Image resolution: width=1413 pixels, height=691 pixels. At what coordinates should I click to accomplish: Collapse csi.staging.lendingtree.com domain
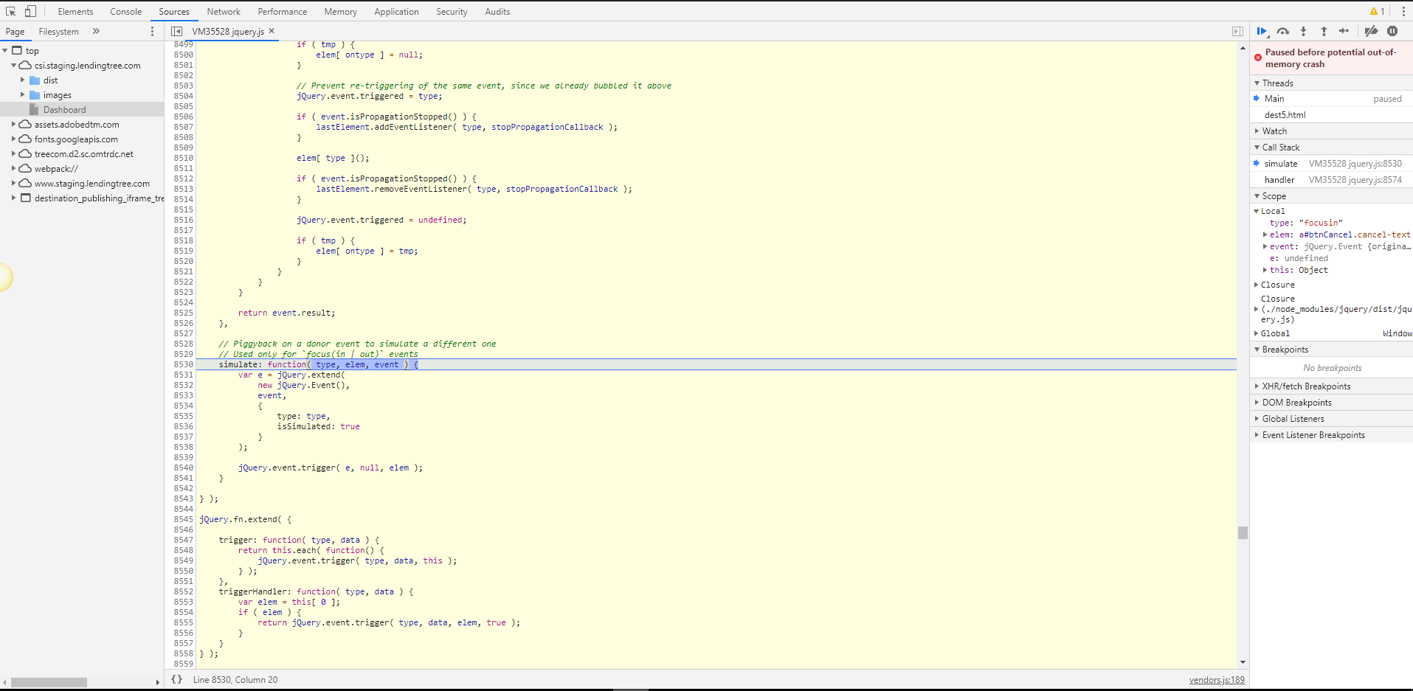click(14, 65)
